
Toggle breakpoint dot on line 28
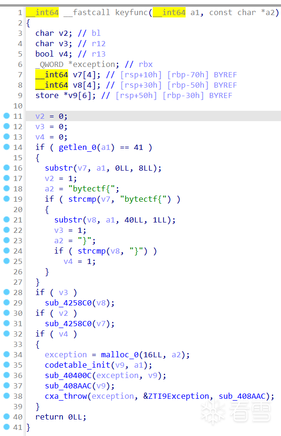(x=7, y=292)
